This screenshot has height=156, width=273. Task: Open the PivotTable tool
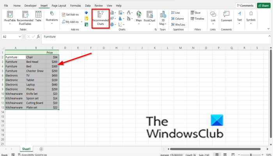[x=10, y=18]
